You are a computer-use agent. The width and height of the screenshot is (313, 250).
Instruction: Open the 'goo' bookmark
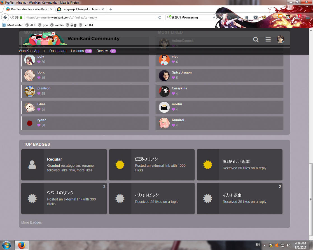[x=43, y=25]
